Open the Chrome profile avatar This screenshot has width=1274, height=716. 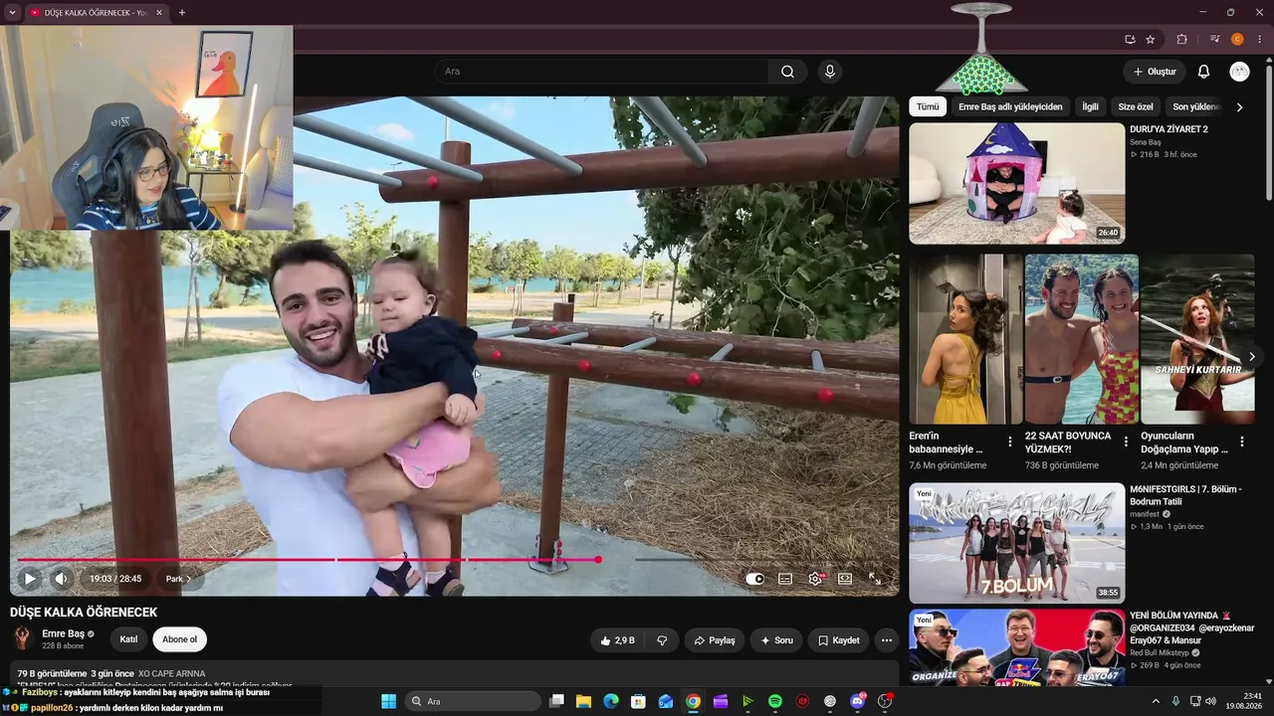pyautogui.click(x=1237, y=40)
